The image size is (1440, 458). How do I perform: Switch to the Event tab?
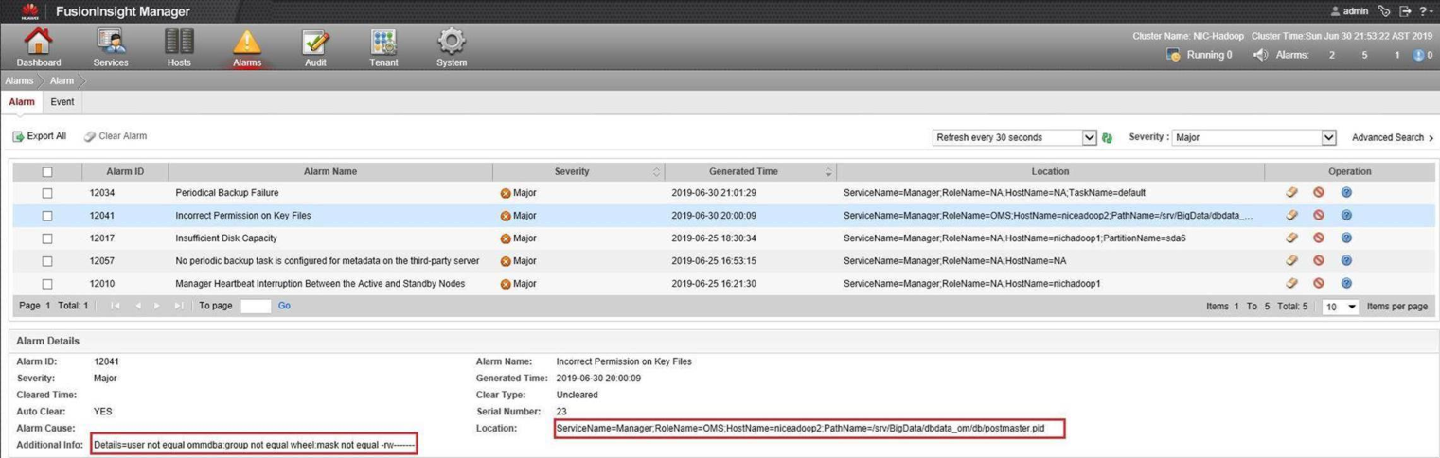point(62,102)
